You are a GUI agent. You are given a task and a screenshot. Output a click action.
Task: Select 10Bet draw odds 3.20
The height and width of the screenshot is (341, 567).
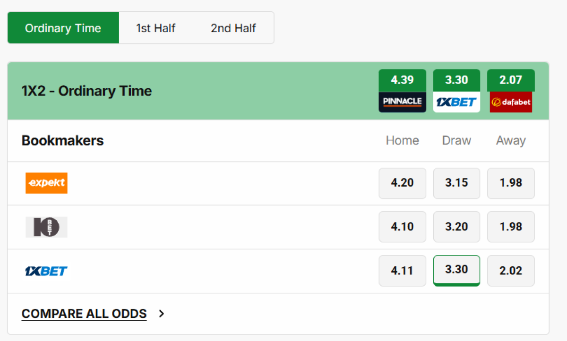[456, 227]
